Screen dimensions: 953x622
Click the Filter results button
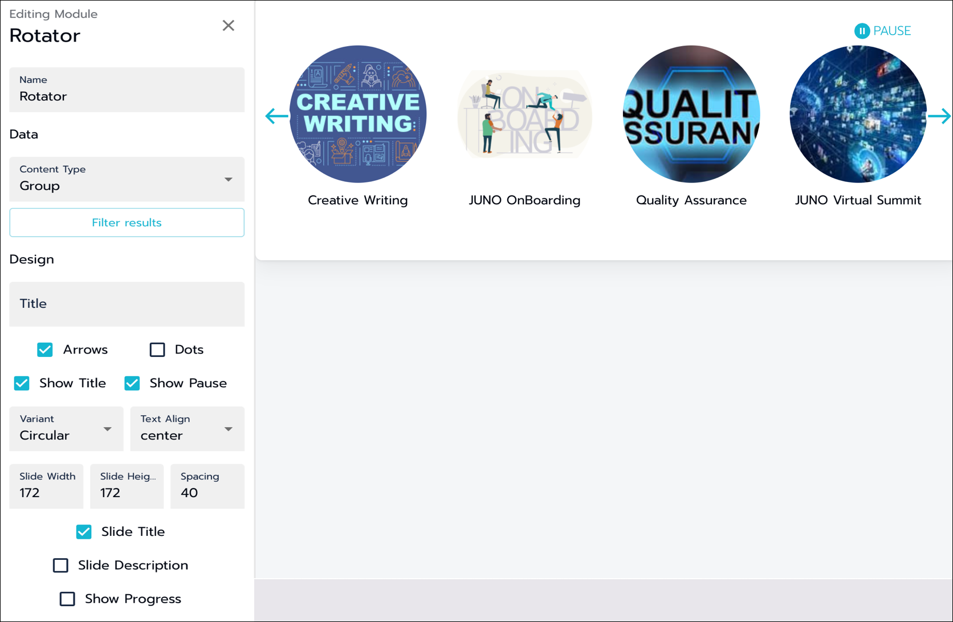[x=127, y=222]
